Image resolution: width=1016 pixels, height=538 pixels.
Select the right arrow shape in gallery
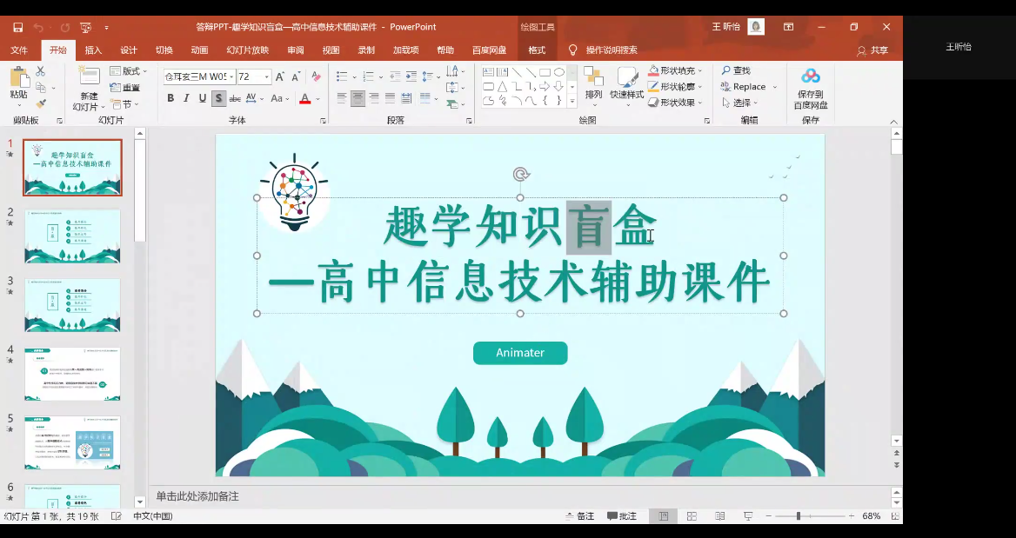click(x=545, y=86)
